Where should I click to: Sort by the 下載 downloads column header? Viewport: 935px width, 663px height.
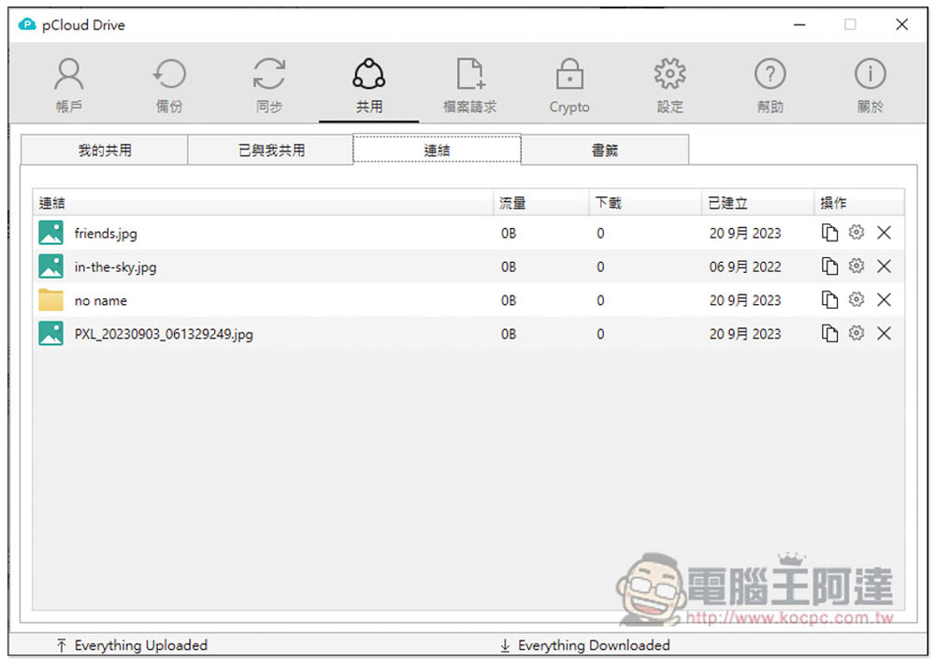[646, 203]
